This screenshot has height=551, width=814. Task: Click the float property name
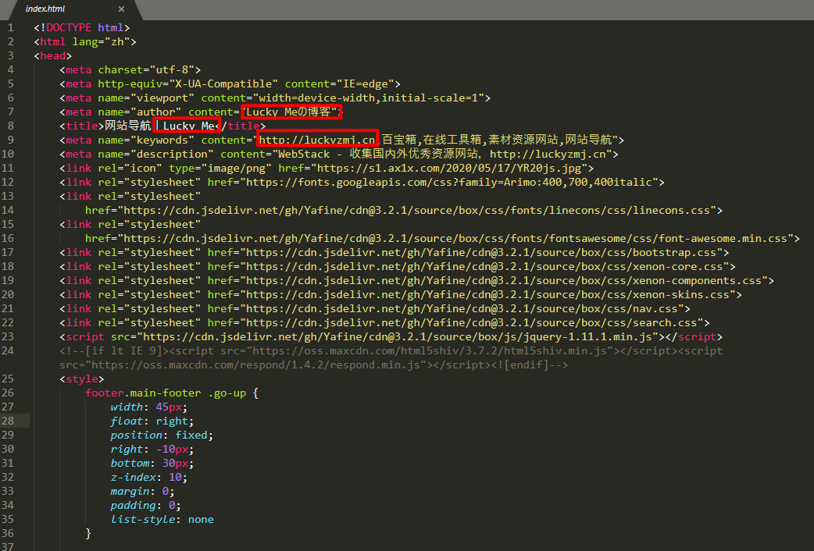(127, 420)
